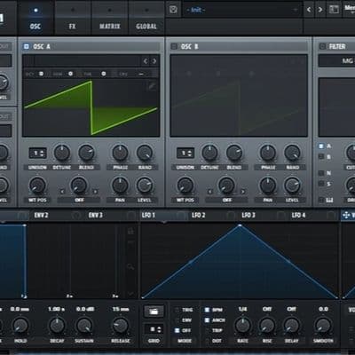This screenshot has height=355, width=355.
Task: Click the OSC A WT POS knob
Action: click(37, 185)
